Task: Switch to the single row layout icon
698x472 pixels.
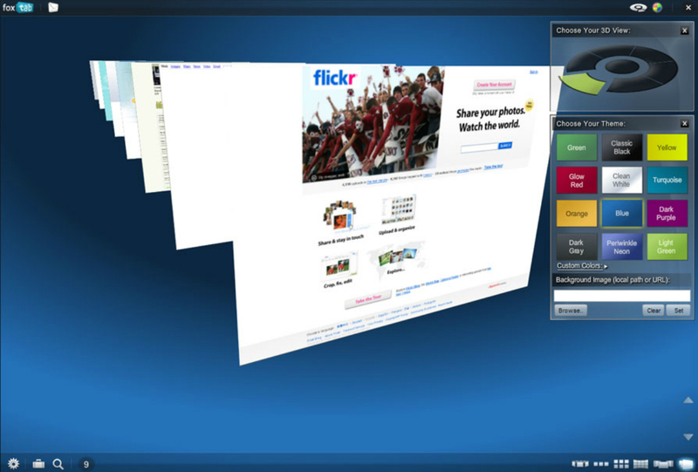Action: [601, 464]
